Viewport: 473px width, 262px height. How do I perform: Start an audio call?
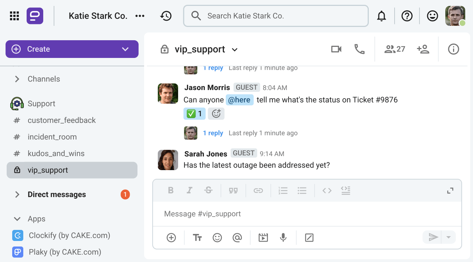coord(359,49)
